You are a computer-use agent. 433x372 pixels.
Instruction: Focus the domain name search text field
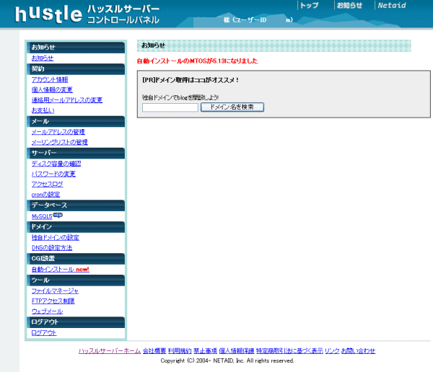coord(170,107)
